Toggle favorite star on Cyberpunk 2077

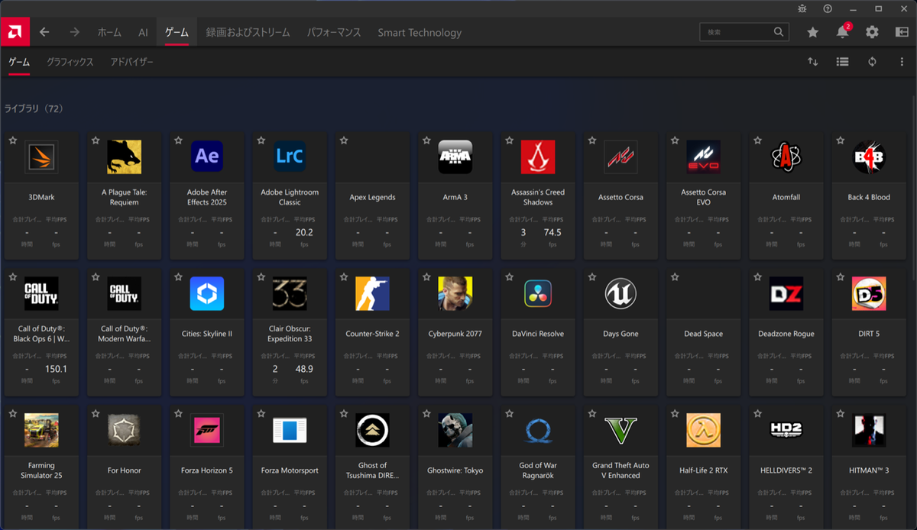pos(426,277)
